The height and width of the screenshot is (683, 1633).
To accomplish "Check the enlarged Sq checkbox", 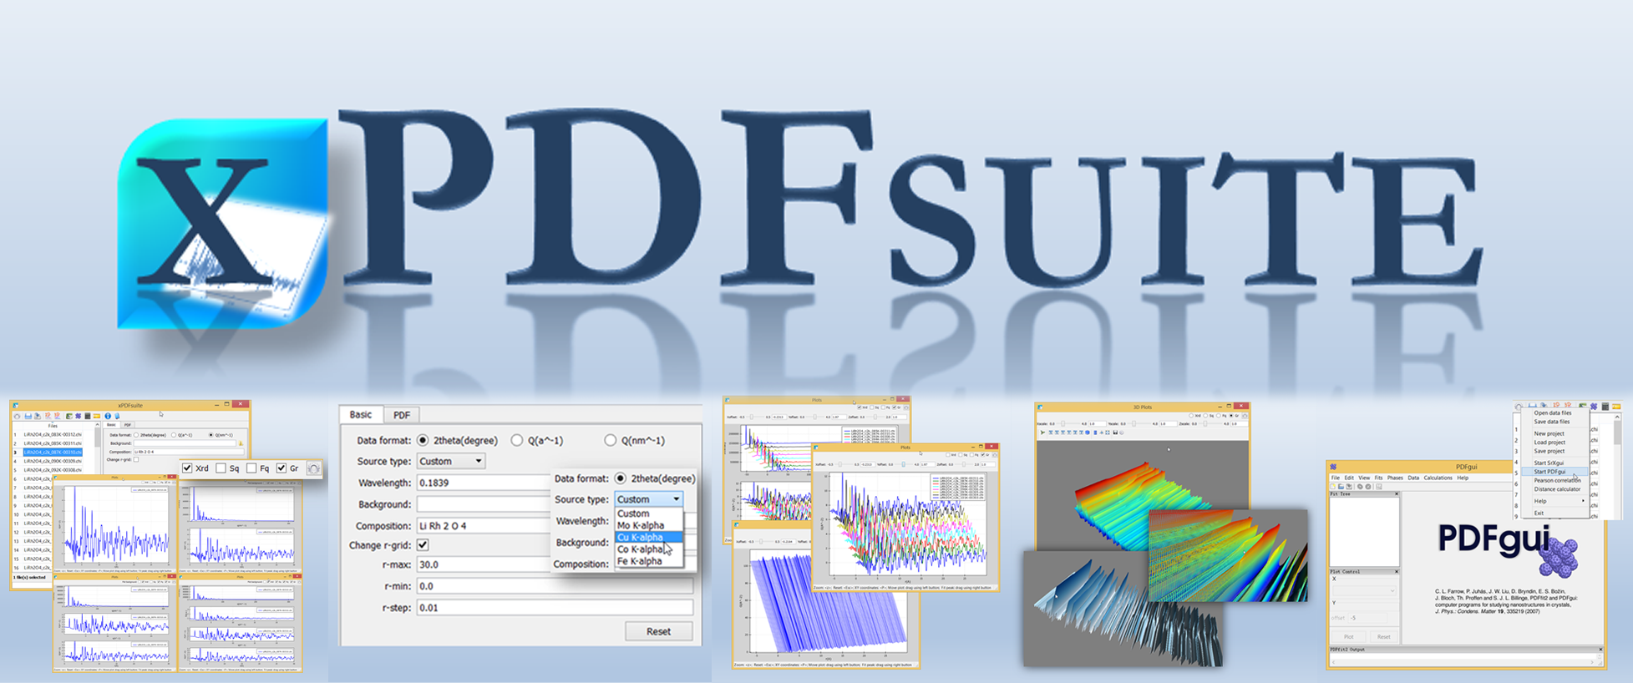I will [x=221, y=468].
